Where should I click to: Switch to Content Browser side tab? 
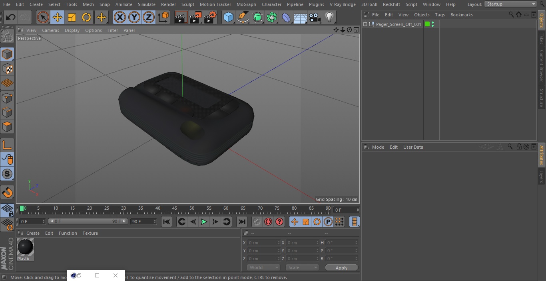point(542,66)
